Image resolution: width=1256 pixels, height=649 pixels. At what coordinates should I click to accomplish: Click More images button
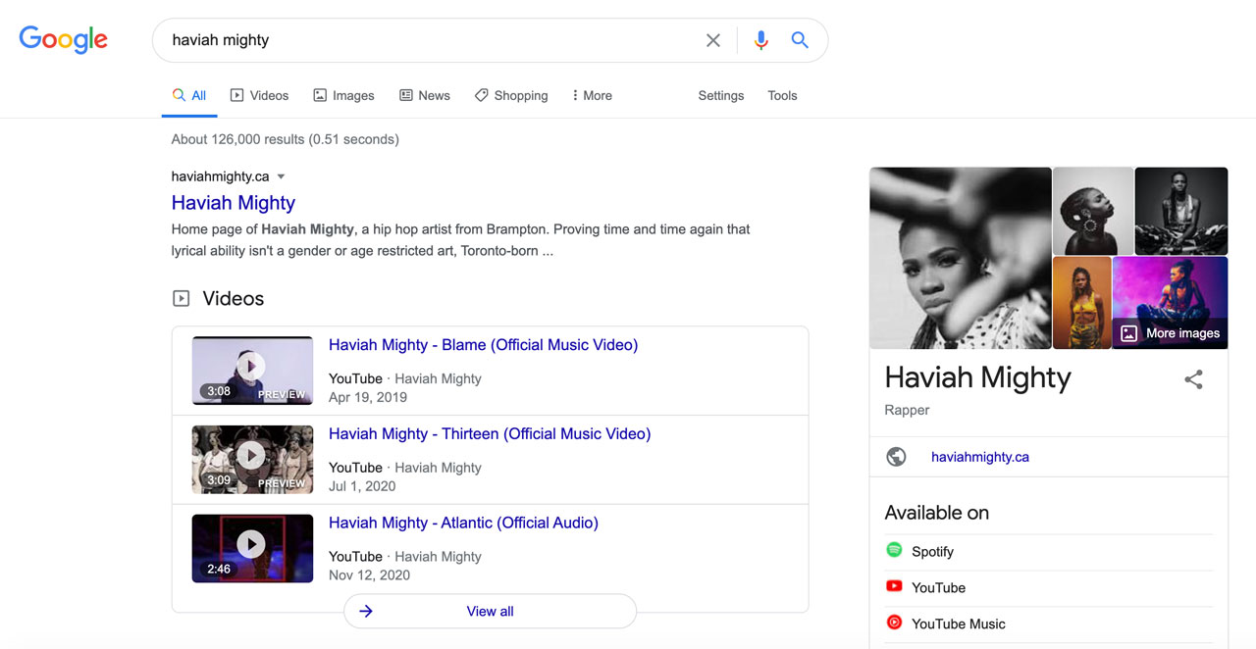(1171, 333)
